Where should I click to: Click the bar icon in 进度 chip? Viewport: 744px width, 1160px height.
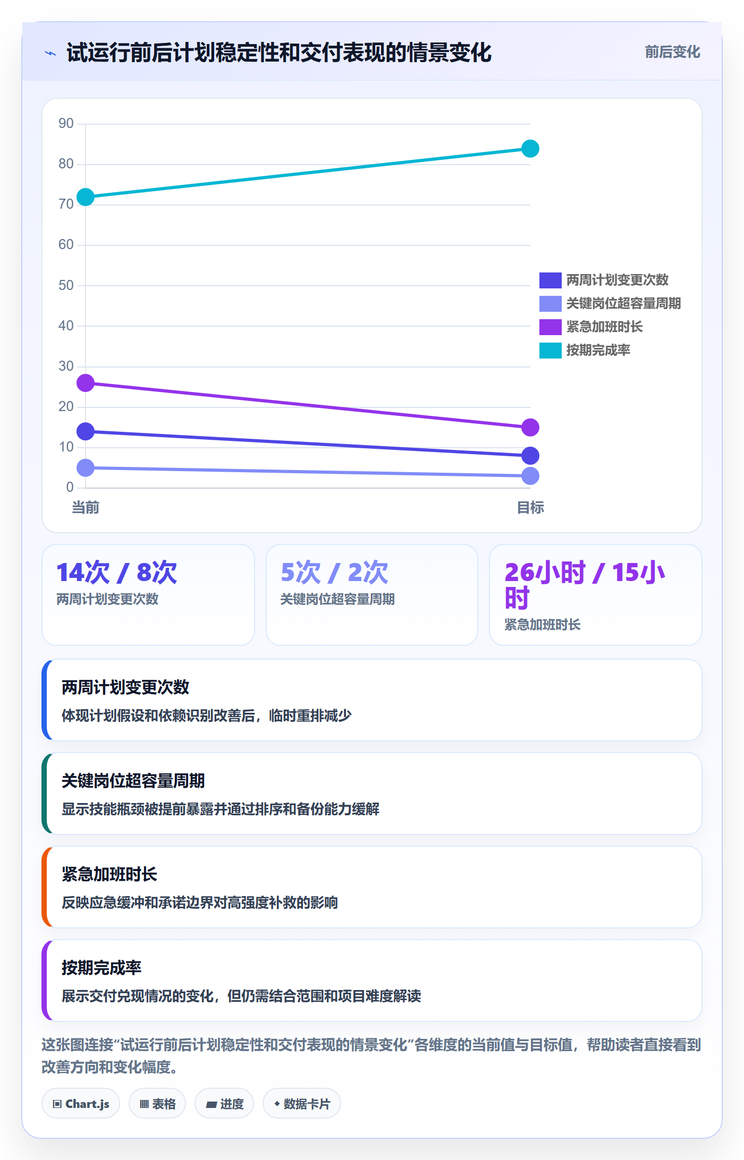point(212,1105)
